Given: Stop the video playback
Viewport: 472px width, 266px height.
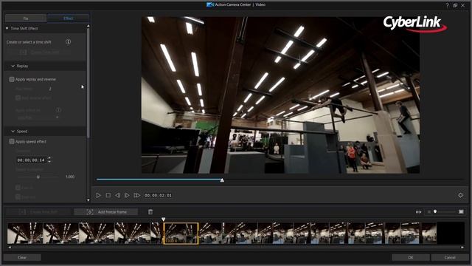Looking at the screenshot, I should tap(108, 195).
